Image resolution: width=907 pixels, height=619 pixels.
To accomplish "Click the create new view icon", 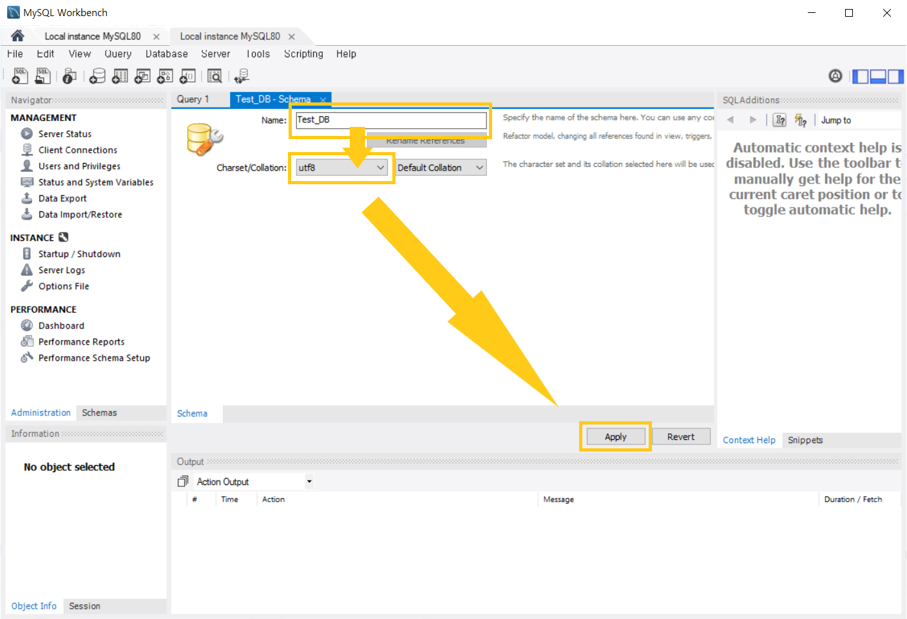I will (x=142, y=76).
